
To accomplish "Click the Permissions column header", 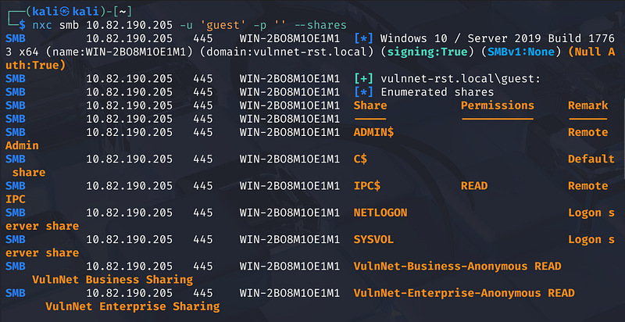I will click(497, 105).
